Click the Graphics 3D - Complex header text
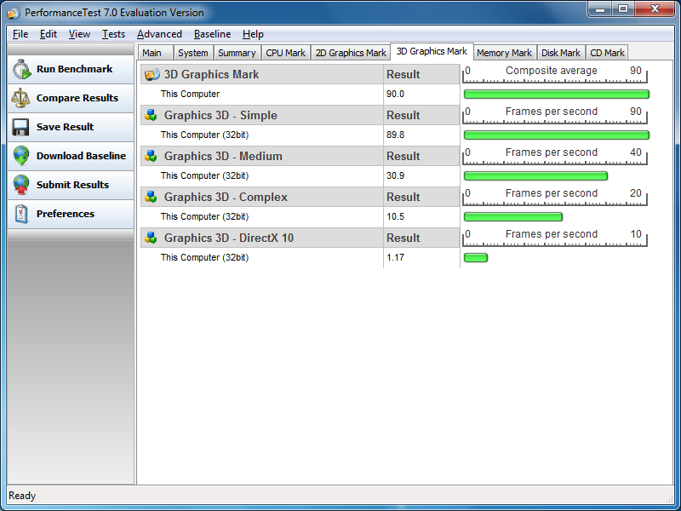The height and width of the screenshot is (511, 681). tap(226, 198)
